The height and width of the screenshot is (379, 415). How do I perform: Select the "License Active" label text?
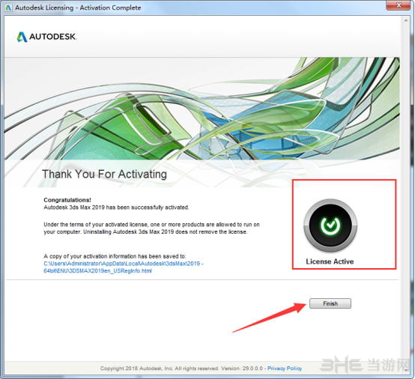pyautogui.click(x=330, y=261)
